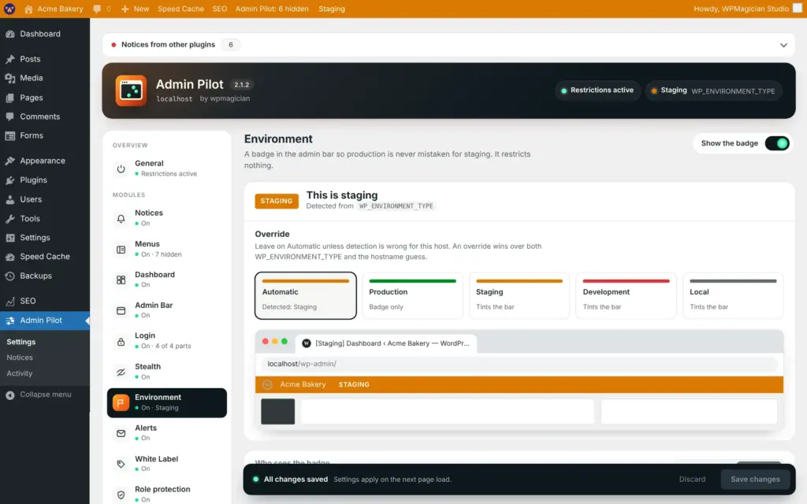Viewport: 807px width, 504px height.
Task: Click the Admin Pilot sidebar sliders icon
Action: click(x=9, y=321)
